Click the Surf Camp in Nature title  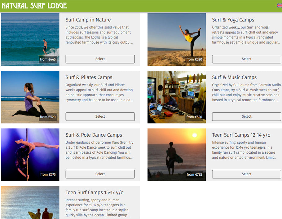88,20
